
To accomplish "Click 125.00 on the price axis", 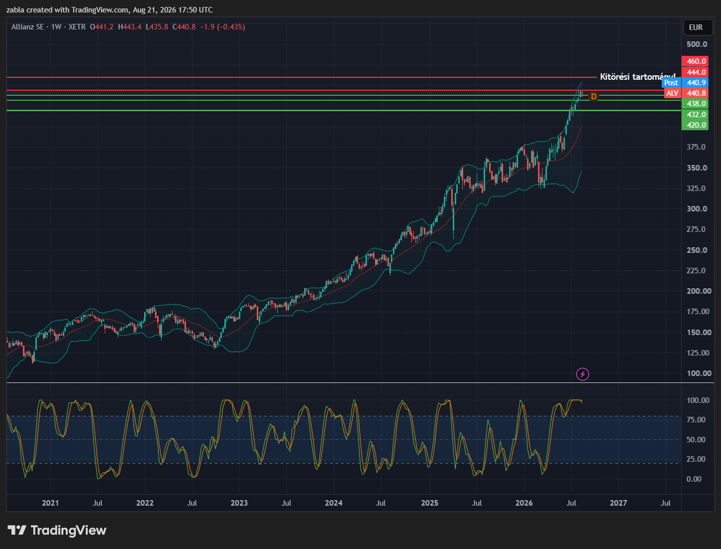I will click(x=699, y=353).
